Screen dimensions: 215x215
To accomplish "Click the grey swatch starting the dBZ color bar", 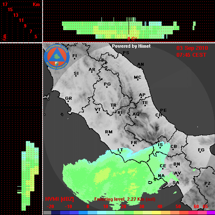I will pos(47,213).
